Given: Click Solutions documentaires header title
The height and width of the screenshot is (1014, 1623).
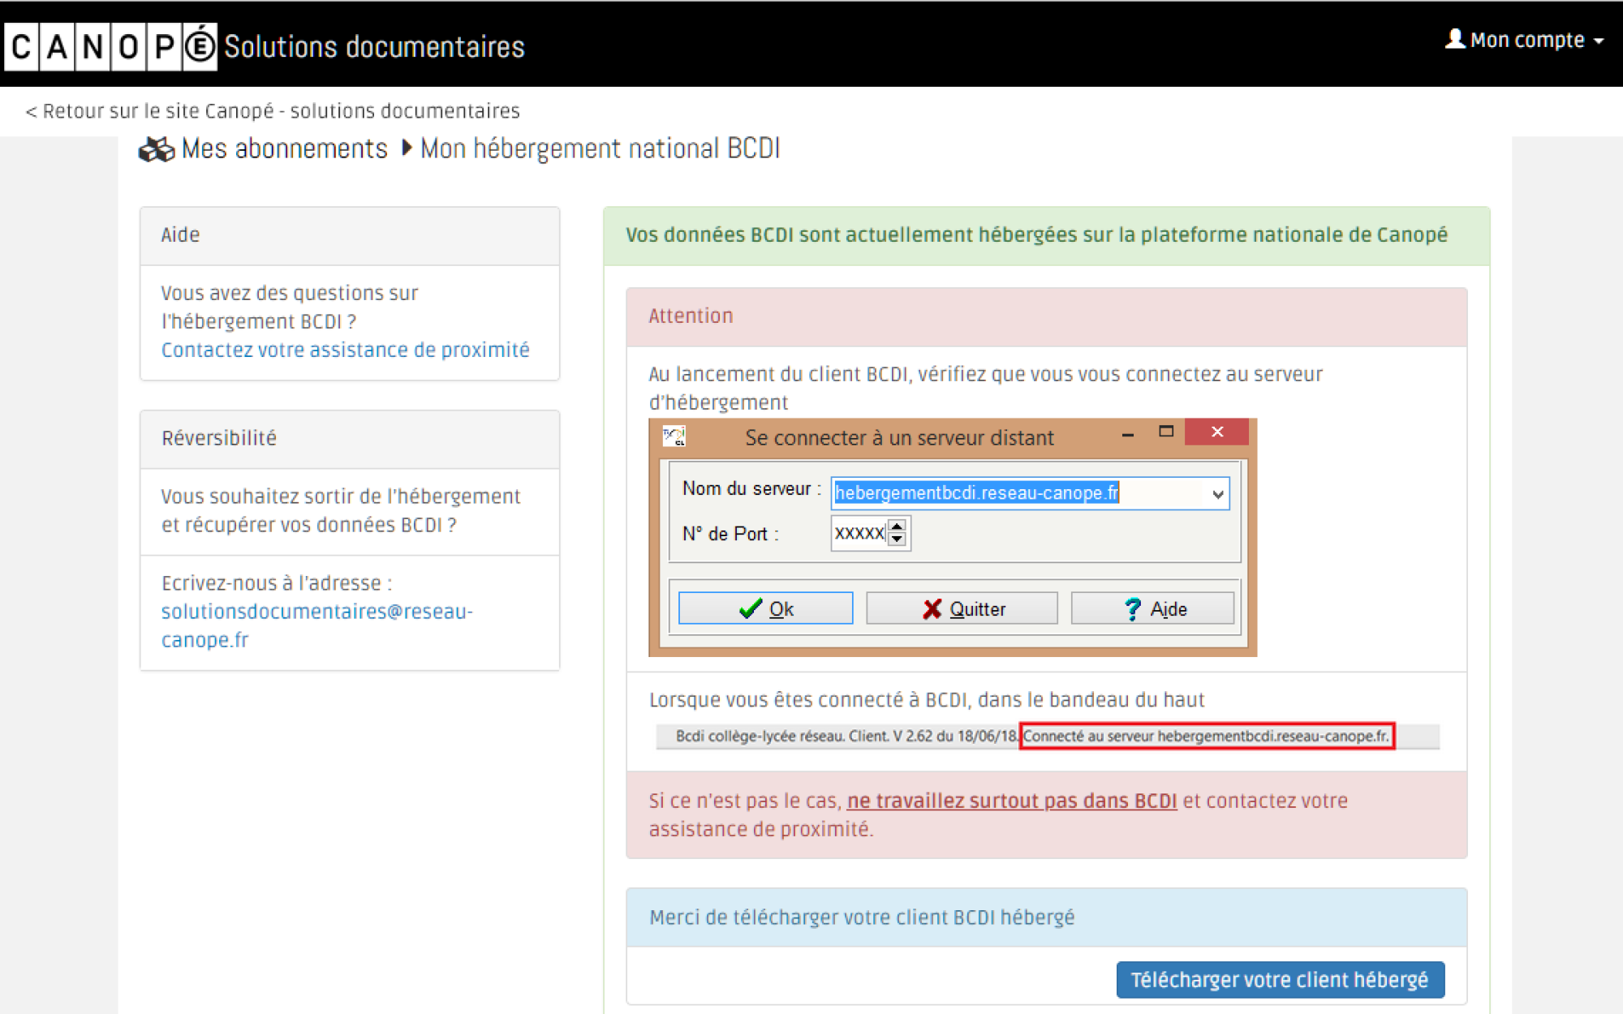Looking at the screenshot, I should [x=374, y=47].
